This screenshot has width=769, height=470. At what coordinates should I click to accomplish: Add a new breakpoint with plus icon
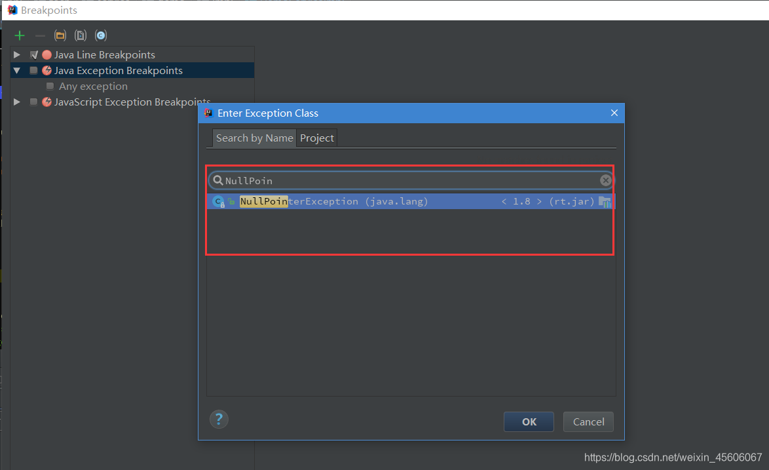coord(20,35)
